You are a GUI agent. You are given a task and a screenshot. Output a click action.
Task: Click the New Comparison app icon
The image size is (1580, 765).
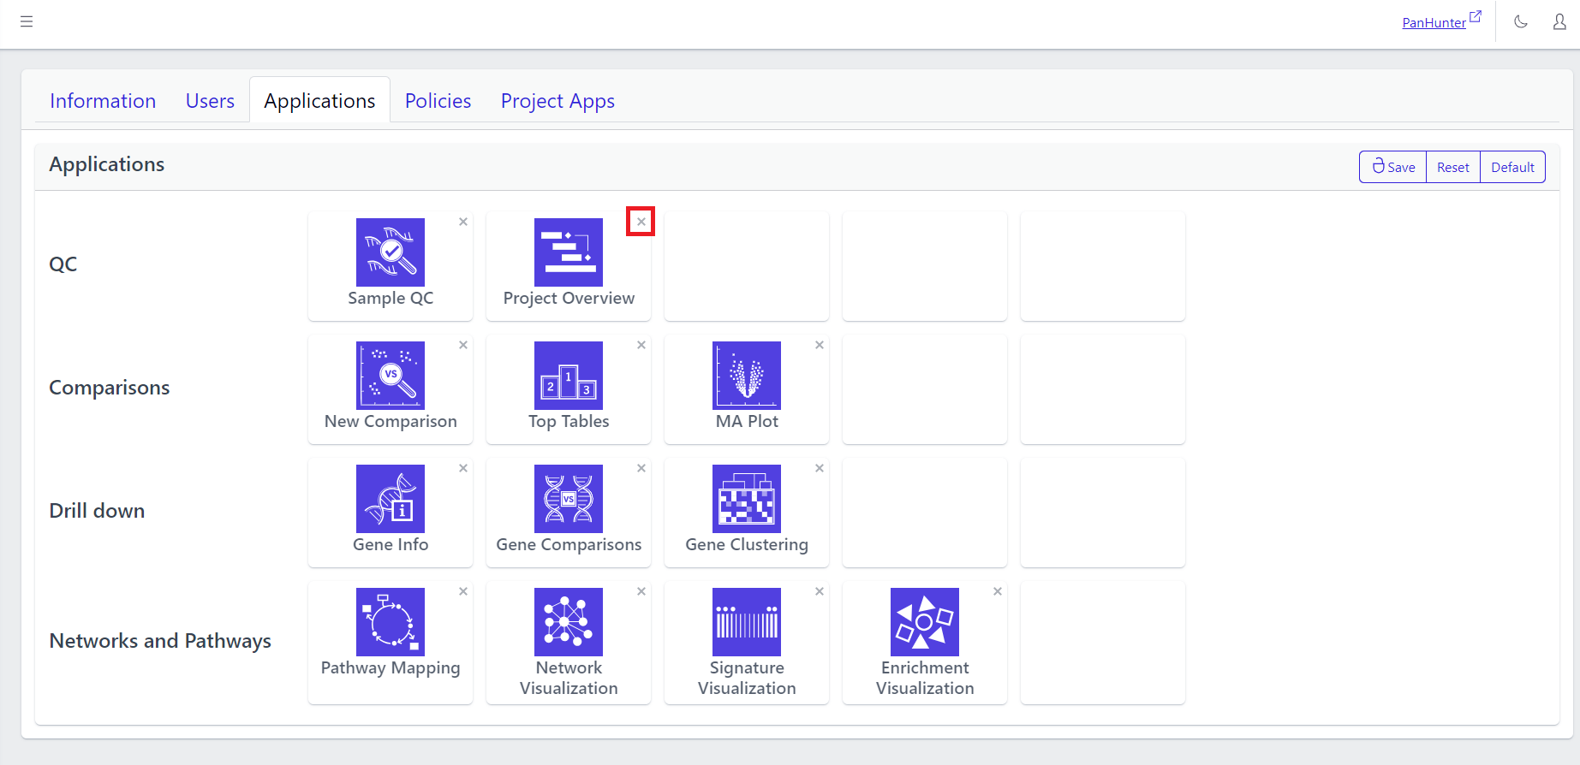(x=391, y=376)
